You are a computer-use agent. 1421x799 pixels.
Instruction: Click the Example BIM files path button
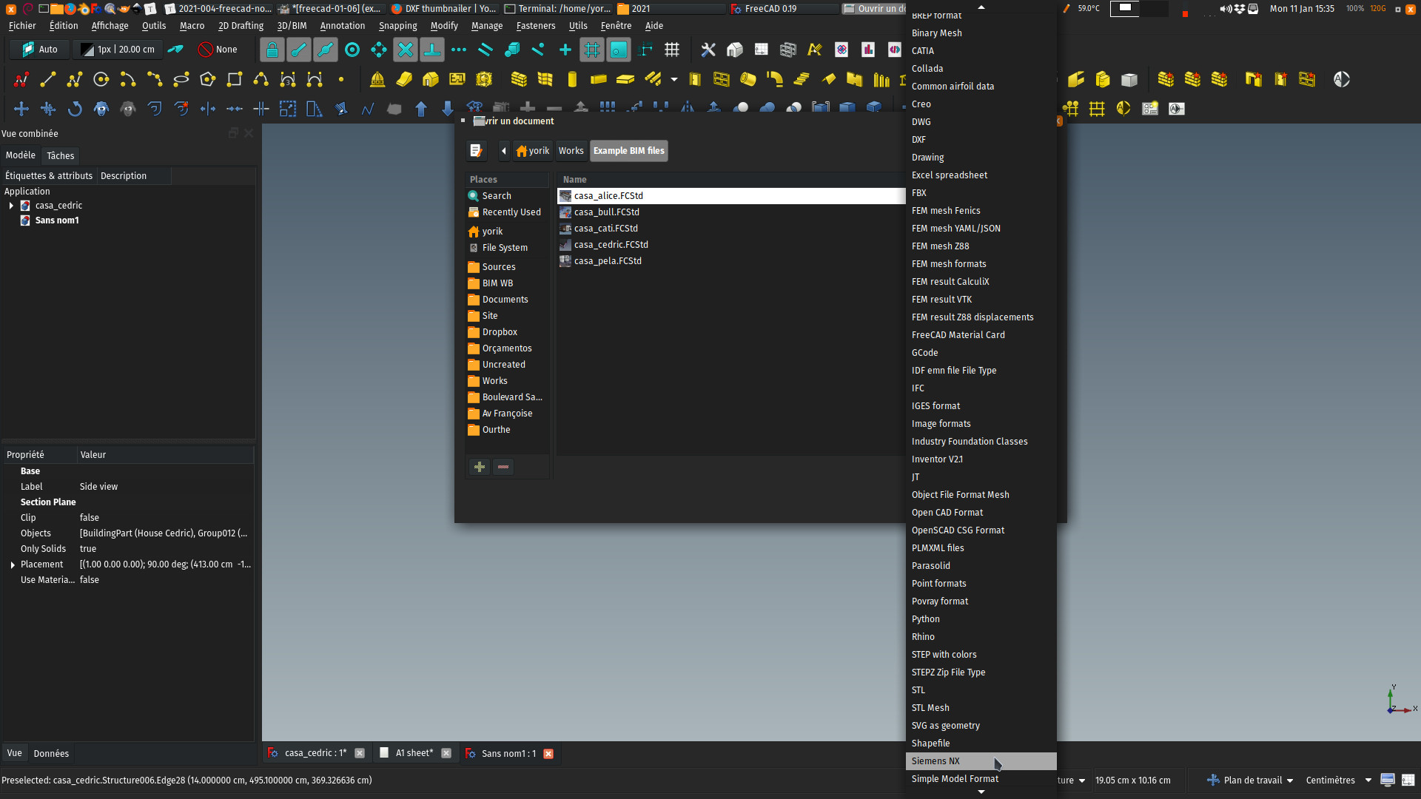629,151
